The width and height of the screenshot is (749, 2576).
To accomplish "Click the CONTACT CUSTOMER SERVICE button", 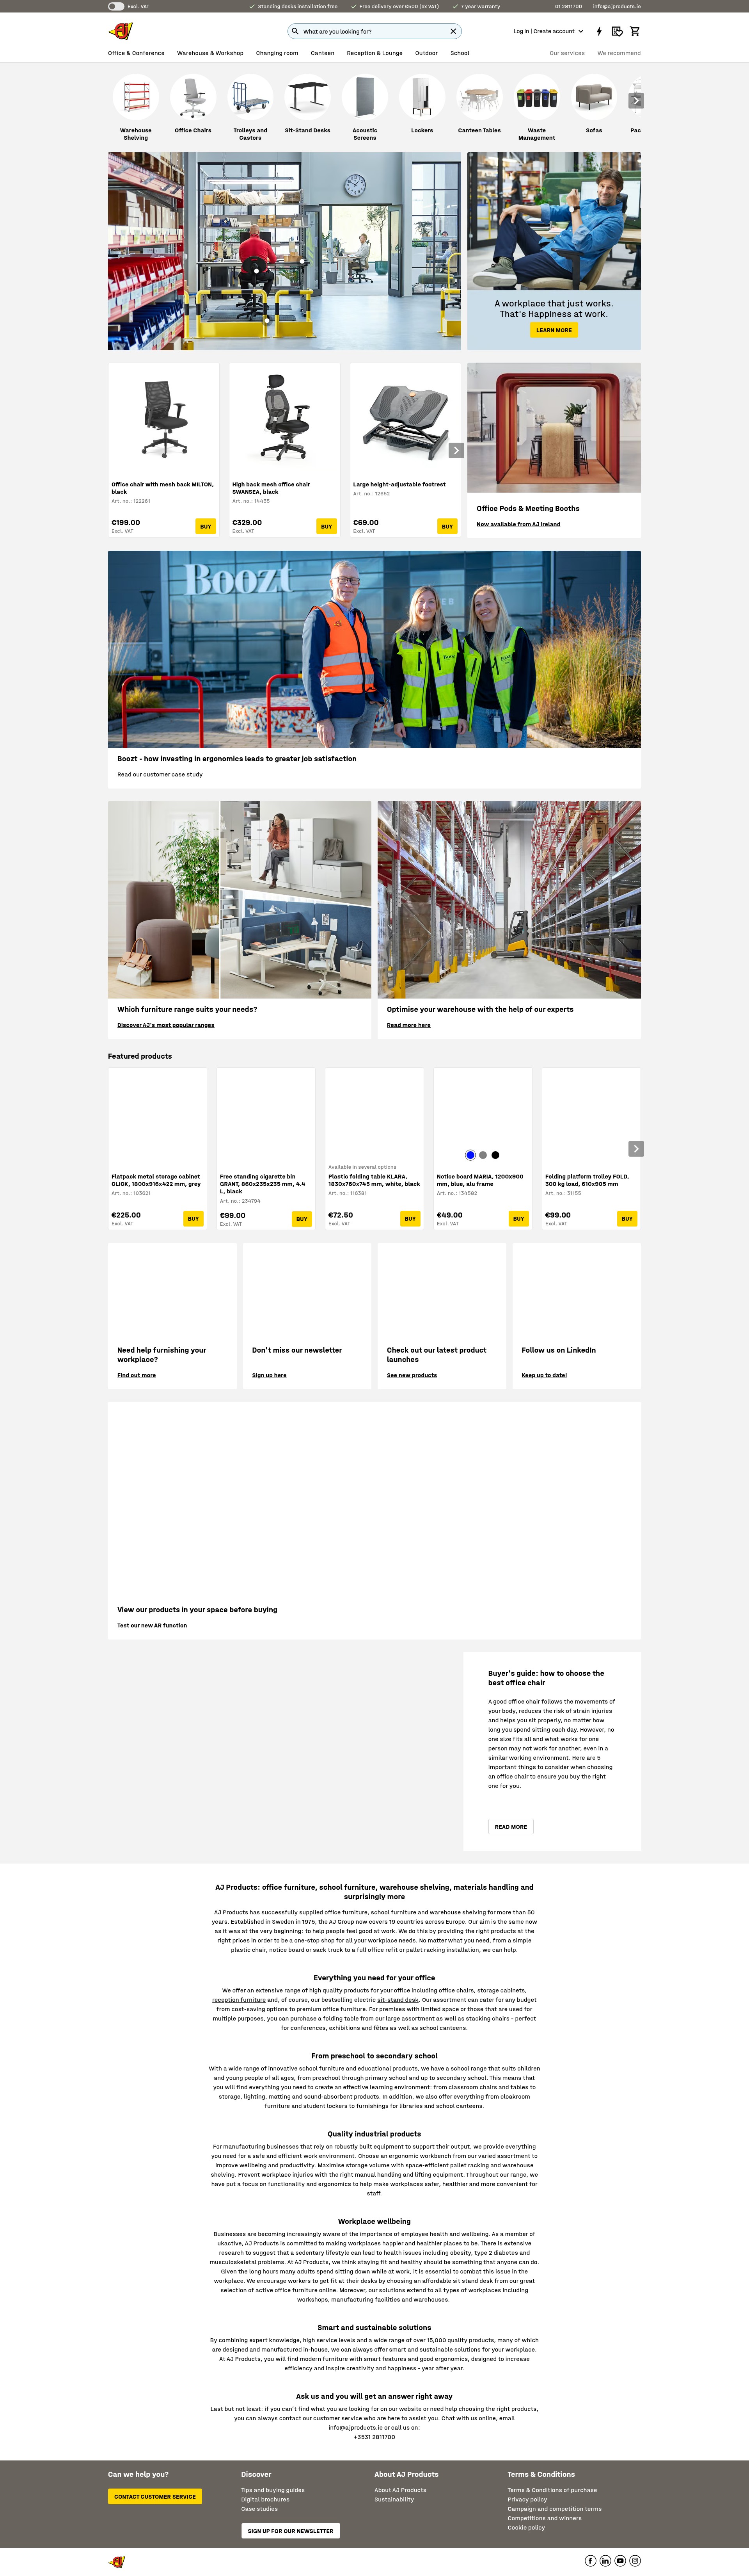I will 155,2497.
